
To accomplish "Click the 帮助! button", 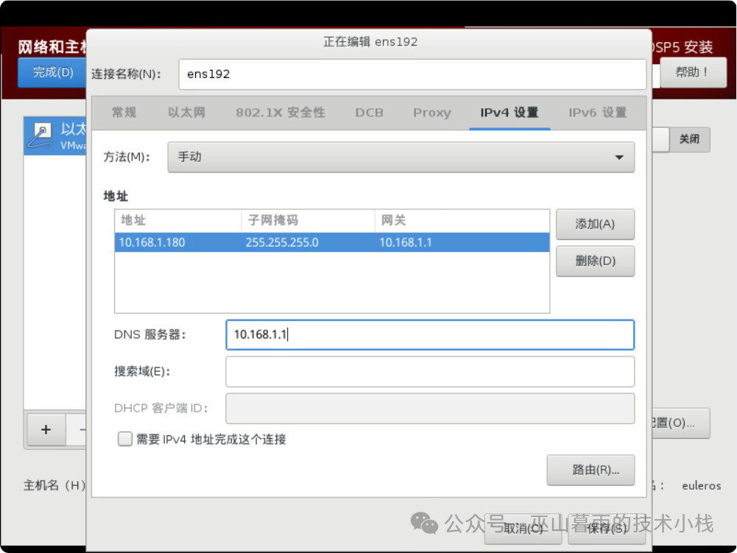I will click(x=693, y=73).
